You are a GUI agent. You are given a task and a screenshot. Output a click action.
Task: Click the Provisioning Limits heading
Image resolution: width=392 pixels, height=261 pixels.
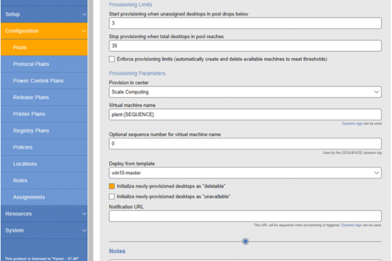click(131, 5)
